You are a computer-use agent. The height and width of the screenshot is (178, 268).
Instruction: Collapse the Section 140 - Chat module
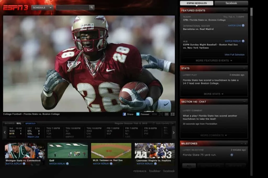click(244, 102)
